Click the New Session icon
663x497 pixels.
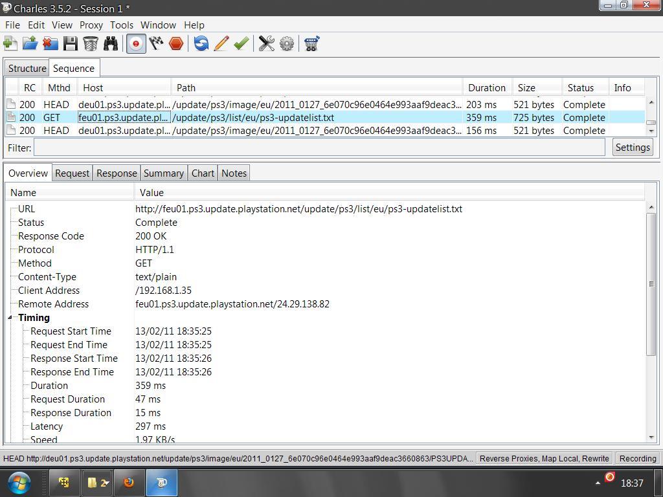coord(10,43)
